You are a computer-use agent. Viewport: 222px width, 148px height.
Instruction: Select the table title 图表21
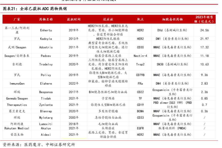[x=35, y=9]
